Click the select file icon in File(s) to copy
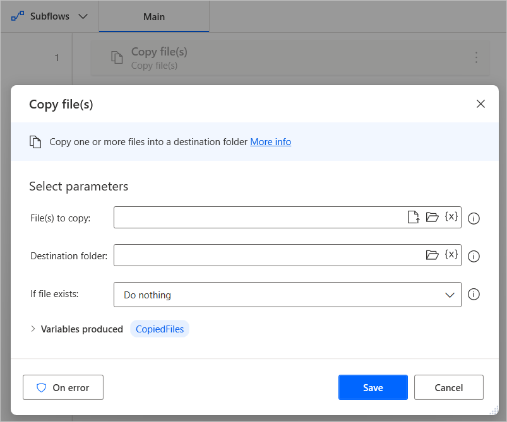 [413, 217]
